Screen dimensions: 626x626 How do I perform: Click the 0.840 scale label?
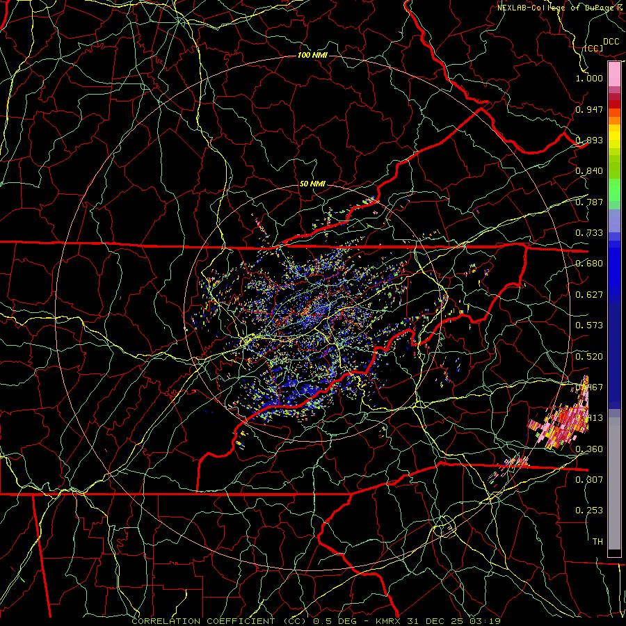[x=589, y=171]
